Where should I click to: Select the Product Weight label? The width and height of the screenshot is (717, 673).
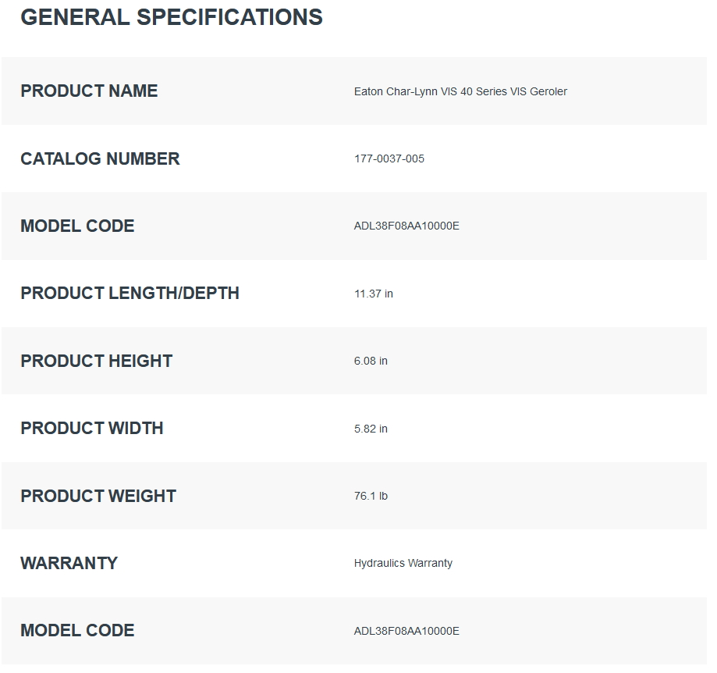click(98, 496)
